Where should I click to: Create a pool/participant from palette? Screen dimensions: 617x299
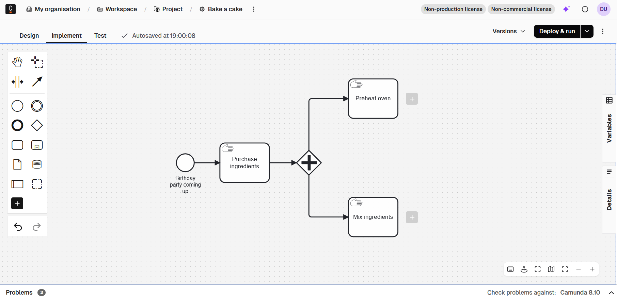pyautogui.click(x=17, y=184)
